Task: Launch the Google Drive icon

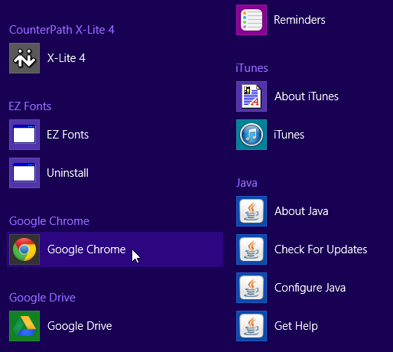Action: pyautogui.click(x=24, y=326)
